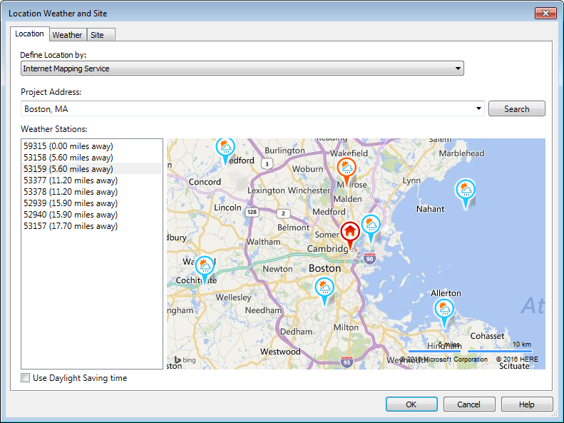Image resolution: width=564 pixels, height=423 pixels.
Task: Select station 59315 (0.00 miles away)
Action: pyautogui.click(x=92, y=146)
